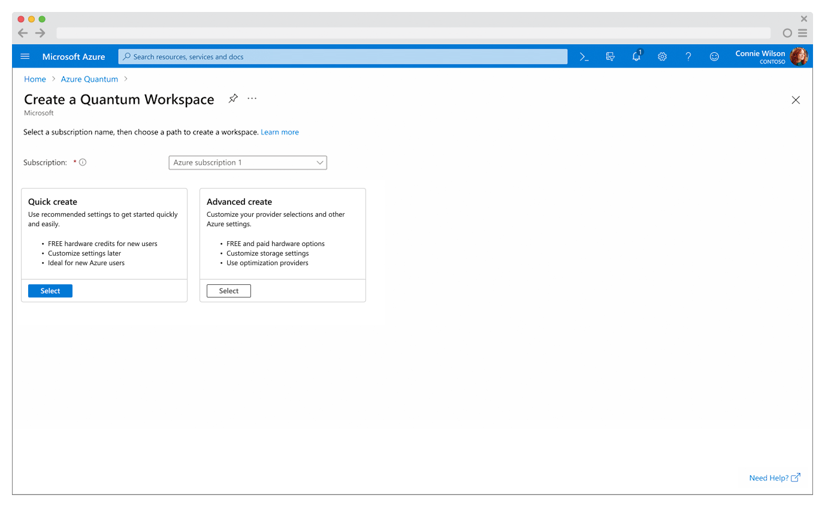The image size is (825, 507).
Task: Go to Azure Quantum breadcrumb link
Action: click(x=89, y=78)
